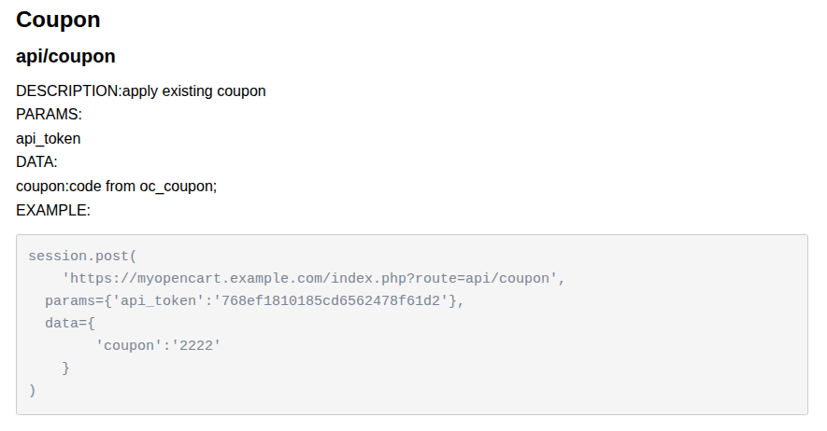Click the oc_coupon table name text
Viewport: 827px width, 431px height.
point(178,187)
